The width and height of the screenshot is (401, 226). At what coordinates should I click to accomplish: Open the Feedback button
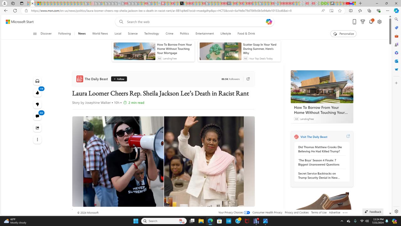[373, 212]
